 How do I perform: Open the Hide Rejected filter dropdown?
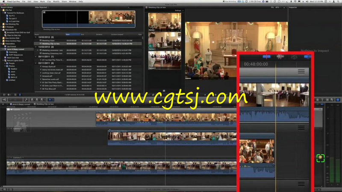pyautogui.click(x=41, y=7)
